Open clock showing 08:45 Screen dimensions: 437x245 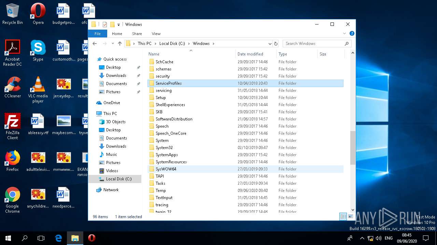(407, 238)
